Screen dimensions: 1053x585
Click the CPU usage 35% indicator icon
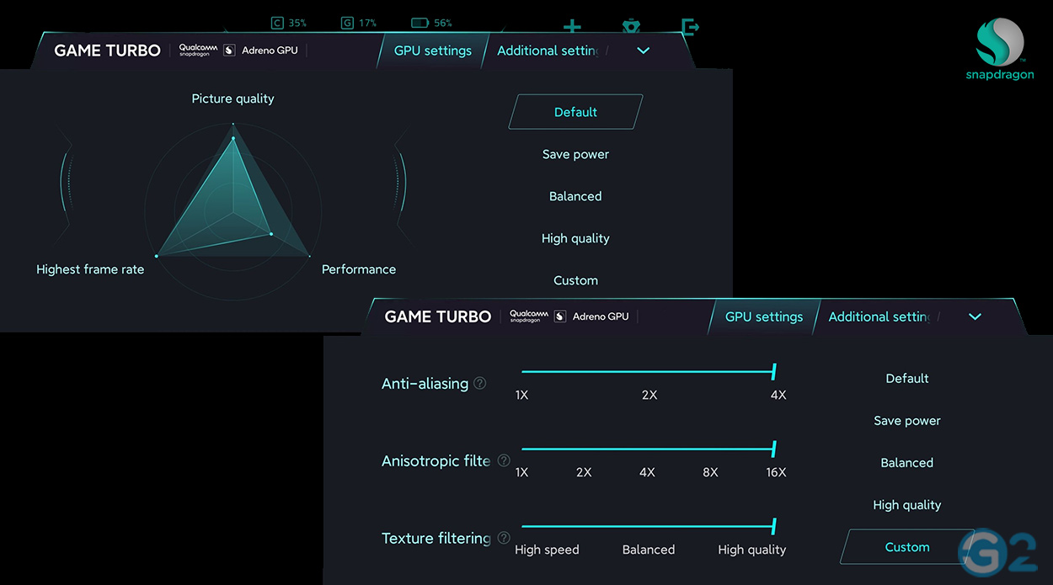277,23
